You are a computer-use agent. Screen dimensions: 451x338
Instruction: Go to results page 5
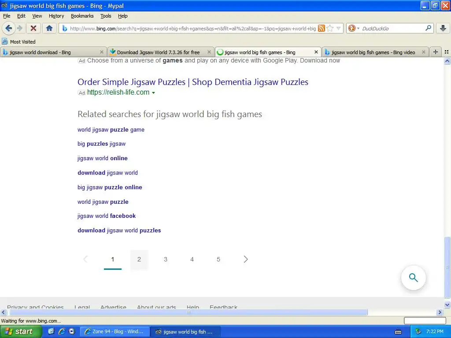[218, 260]
